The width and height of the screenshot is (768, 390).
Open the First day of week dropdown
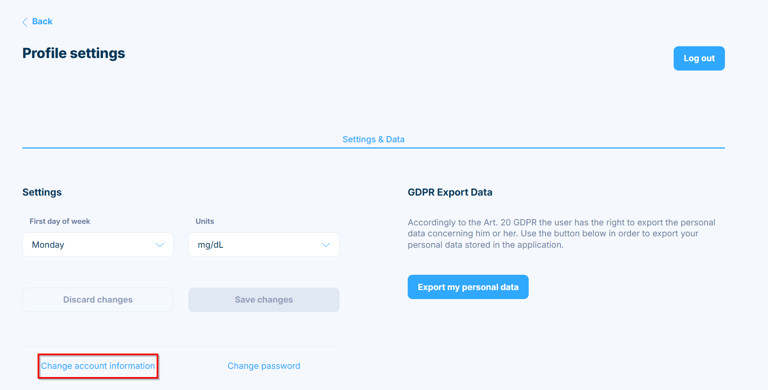point(98,245)
